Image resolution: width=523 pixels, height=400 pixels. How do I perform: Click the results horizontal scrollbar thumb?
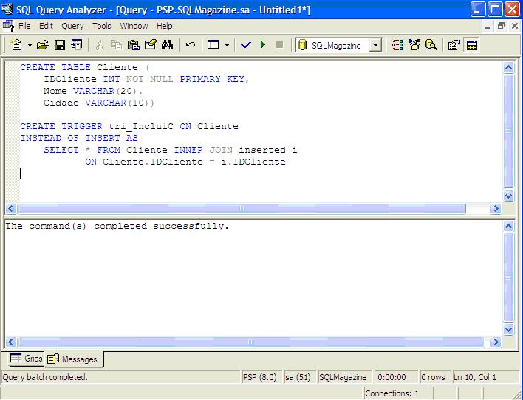tap(251, 342)
